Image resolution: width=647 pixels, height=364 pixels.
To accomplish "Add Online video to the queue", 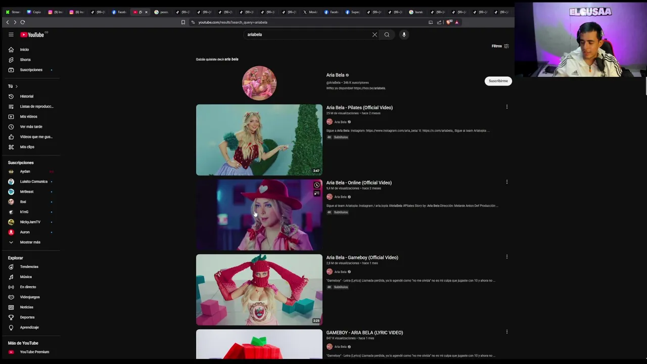I will click(317, 194).
